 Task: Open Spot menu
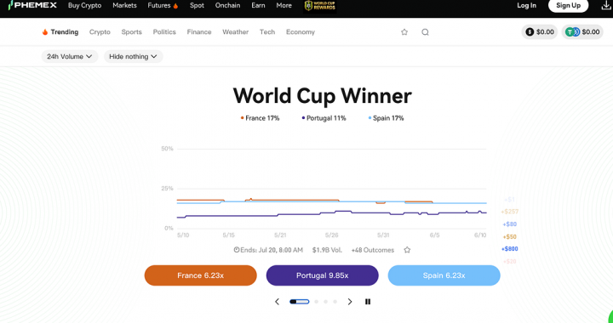(197, 5)
